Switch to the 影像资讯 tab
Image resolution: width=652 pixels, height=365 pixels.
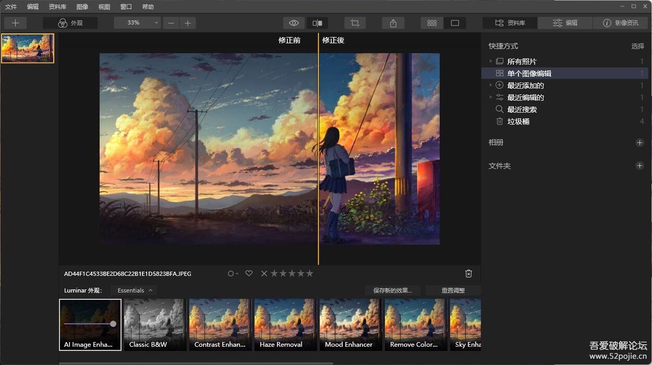pos(620,23)
